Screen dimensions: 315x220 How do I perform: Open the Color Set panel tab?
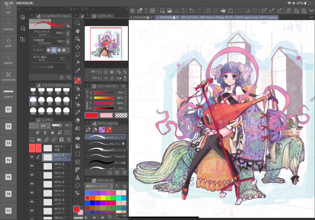103,180
